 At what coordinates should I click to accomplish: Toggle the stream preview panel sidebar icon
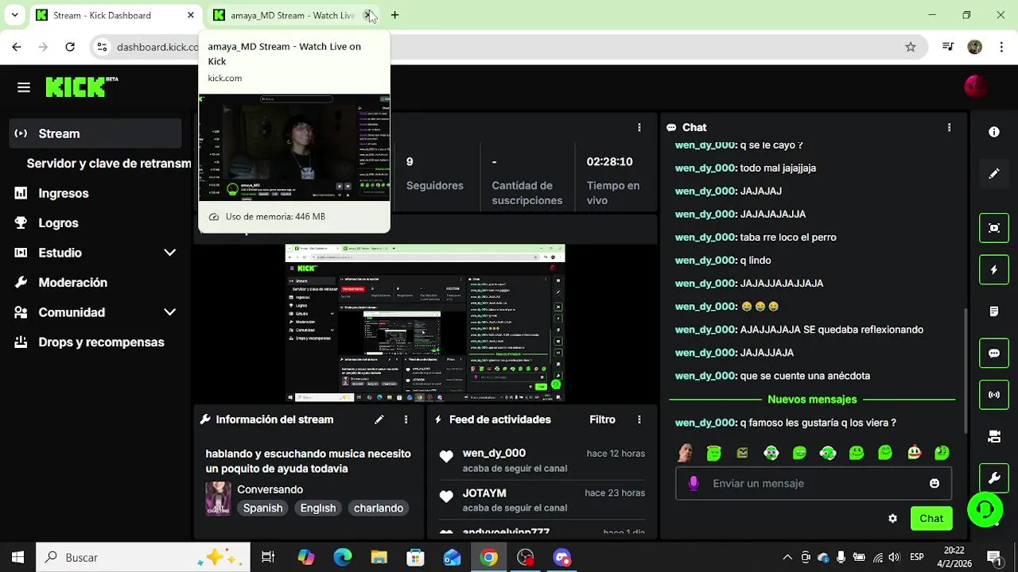tap(994, 228)
